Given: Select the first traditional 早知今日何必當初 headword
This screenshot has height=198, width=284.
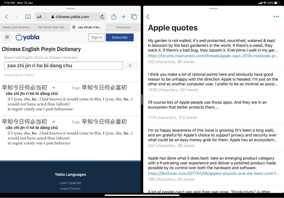Looking at the screenshot, I should tap(104, 88).
